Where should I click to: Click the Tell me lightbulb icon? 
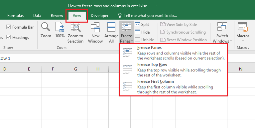[120, 15]
